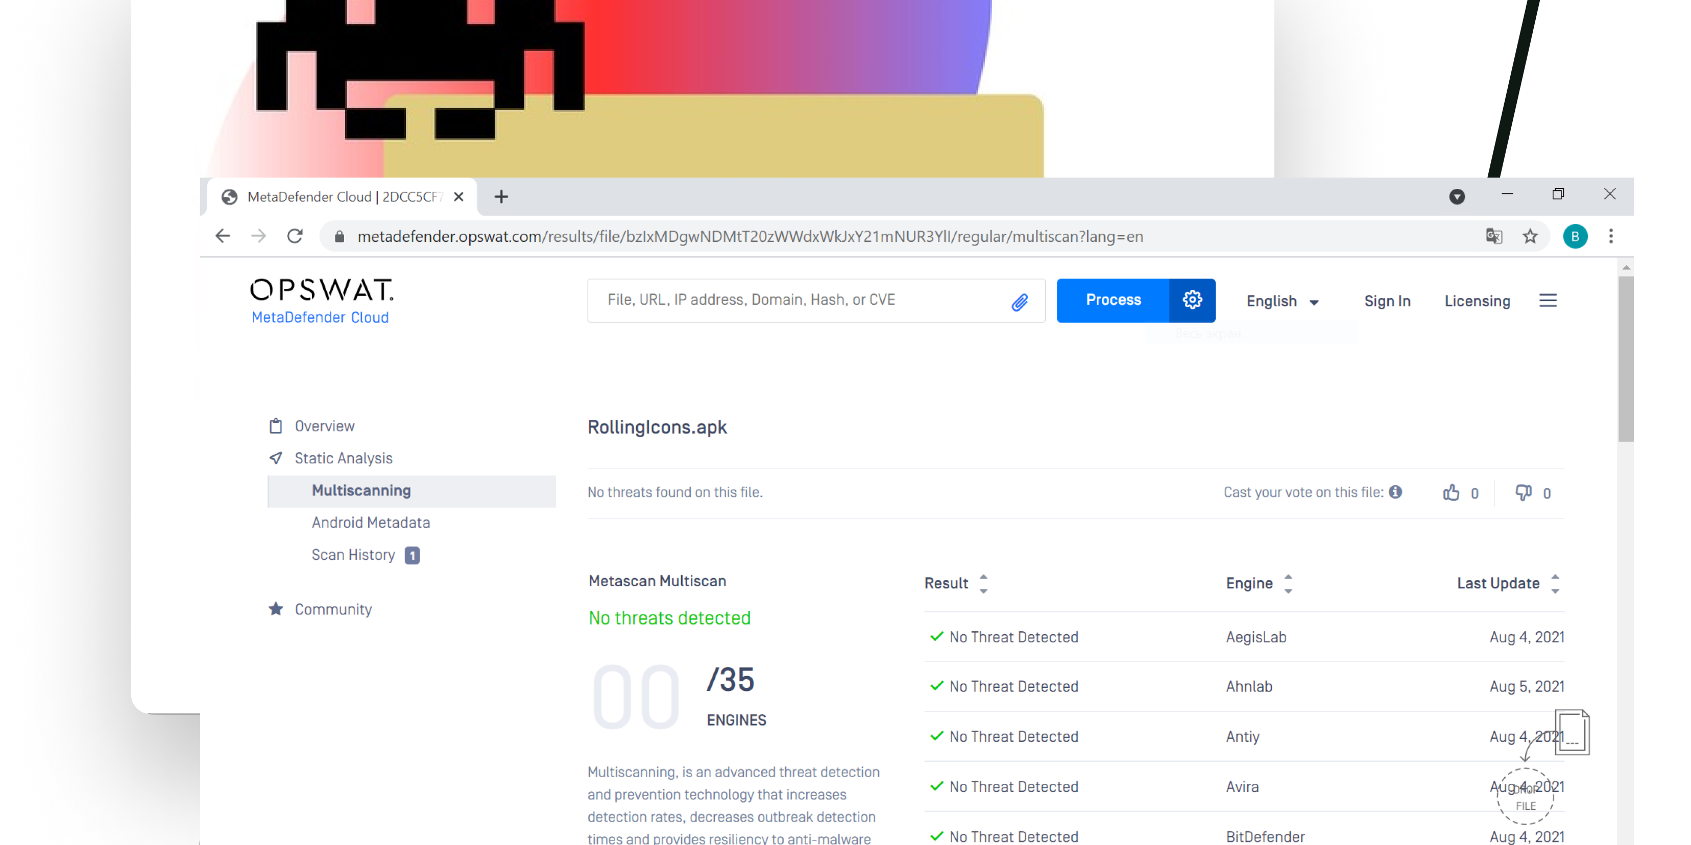Click the Google Translate page icon

coord(1493,236)
